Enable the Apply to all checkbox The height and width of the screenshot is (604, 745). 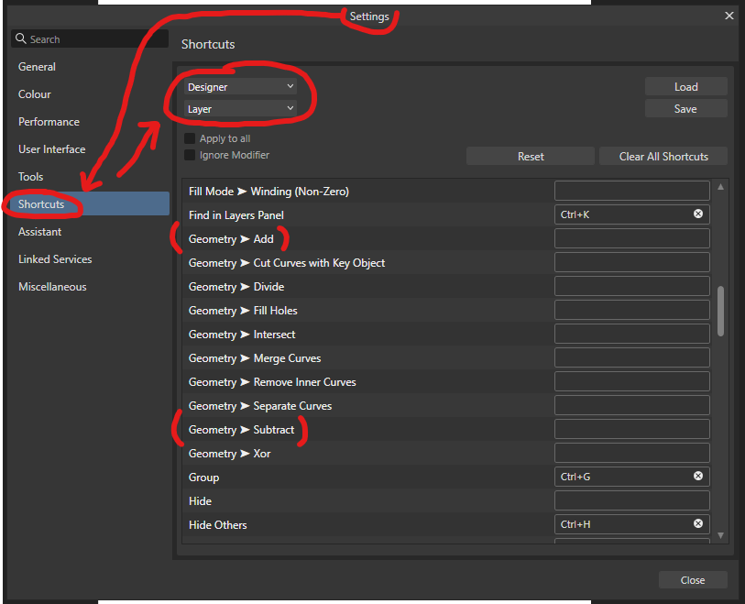tap(190, 137)
